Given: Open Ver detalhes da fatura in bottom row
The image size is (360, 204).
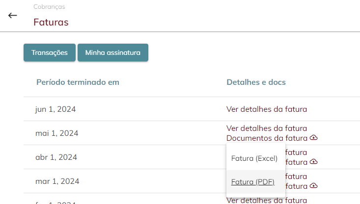Looking at the screenshot, I should [267, 201].
